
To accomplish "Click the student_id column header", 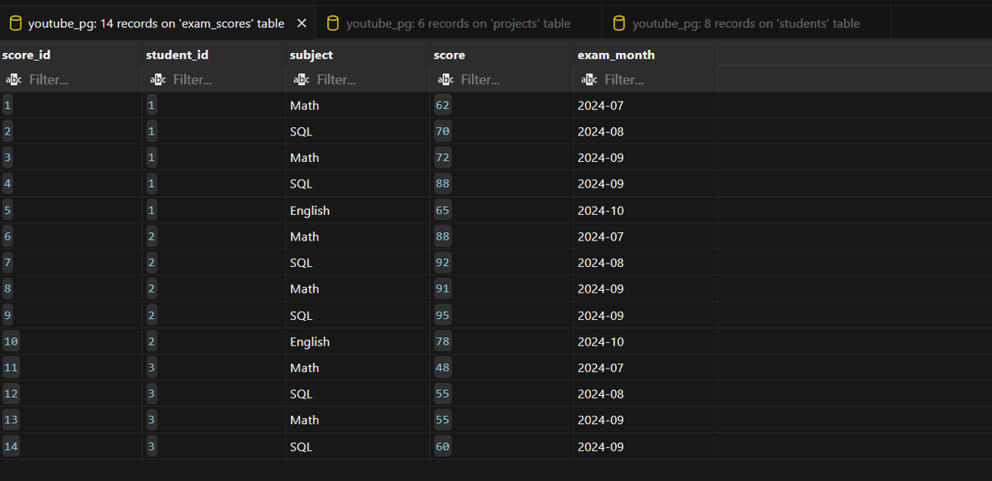I will [214, 55].
